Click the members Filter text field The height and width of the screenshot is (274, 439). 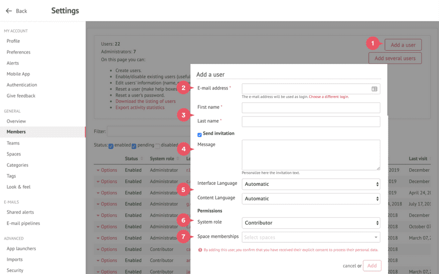pyautogui.click(x=149, y=131)
